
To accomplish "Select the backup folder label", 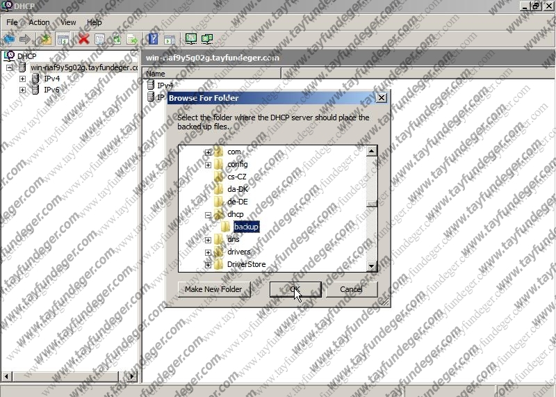I will coord(247,227).
